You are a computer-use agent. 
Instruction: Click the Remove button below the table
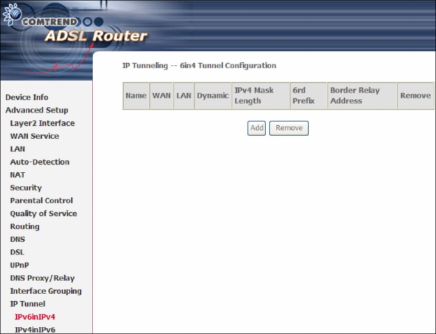pos(289,128)
